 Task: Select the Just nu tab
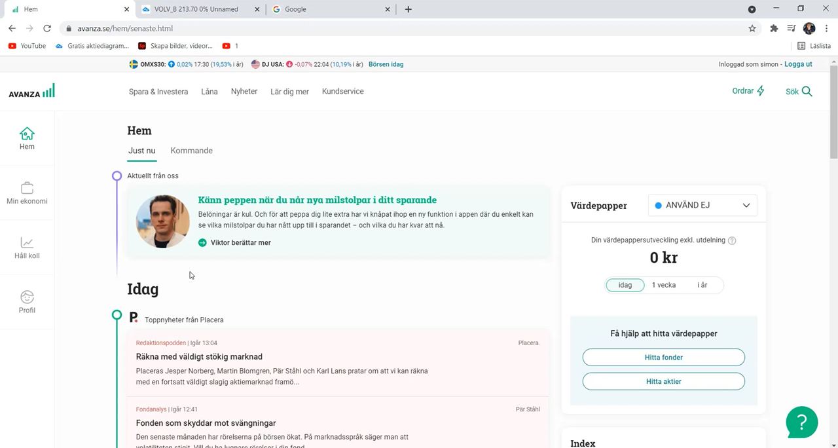[142, 151]
